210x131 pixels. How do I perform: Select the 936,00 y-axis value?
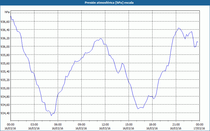tap(5, 47)
